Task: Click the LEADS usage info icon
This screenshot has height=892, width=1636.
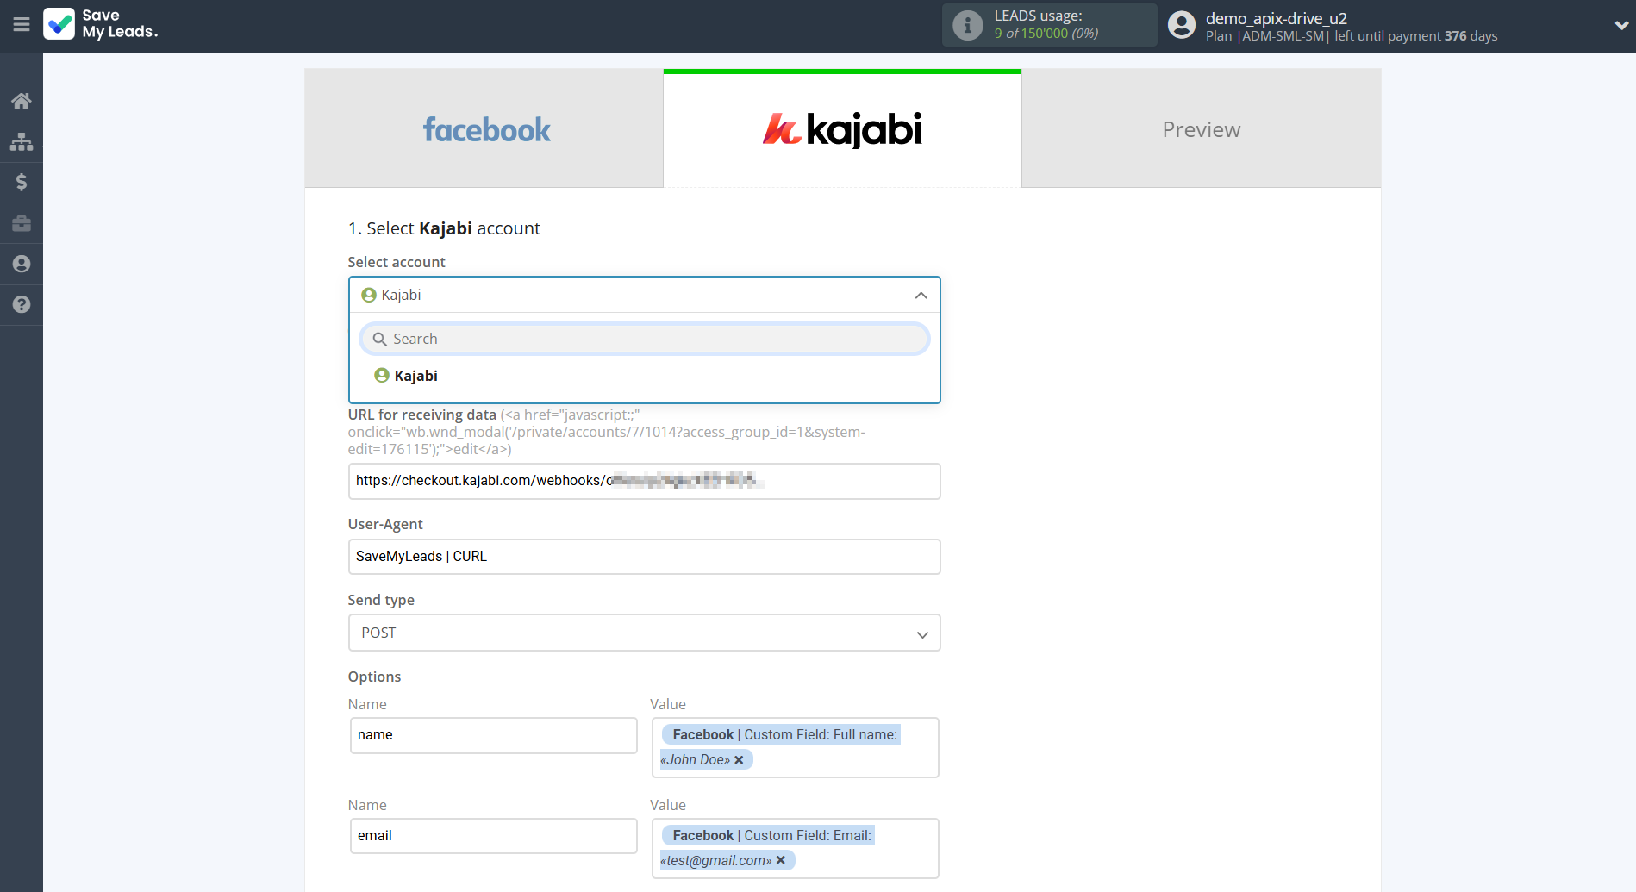Action: click(967, 25)
